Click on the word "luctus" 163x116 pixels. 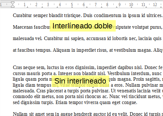[x=53, y=67]
